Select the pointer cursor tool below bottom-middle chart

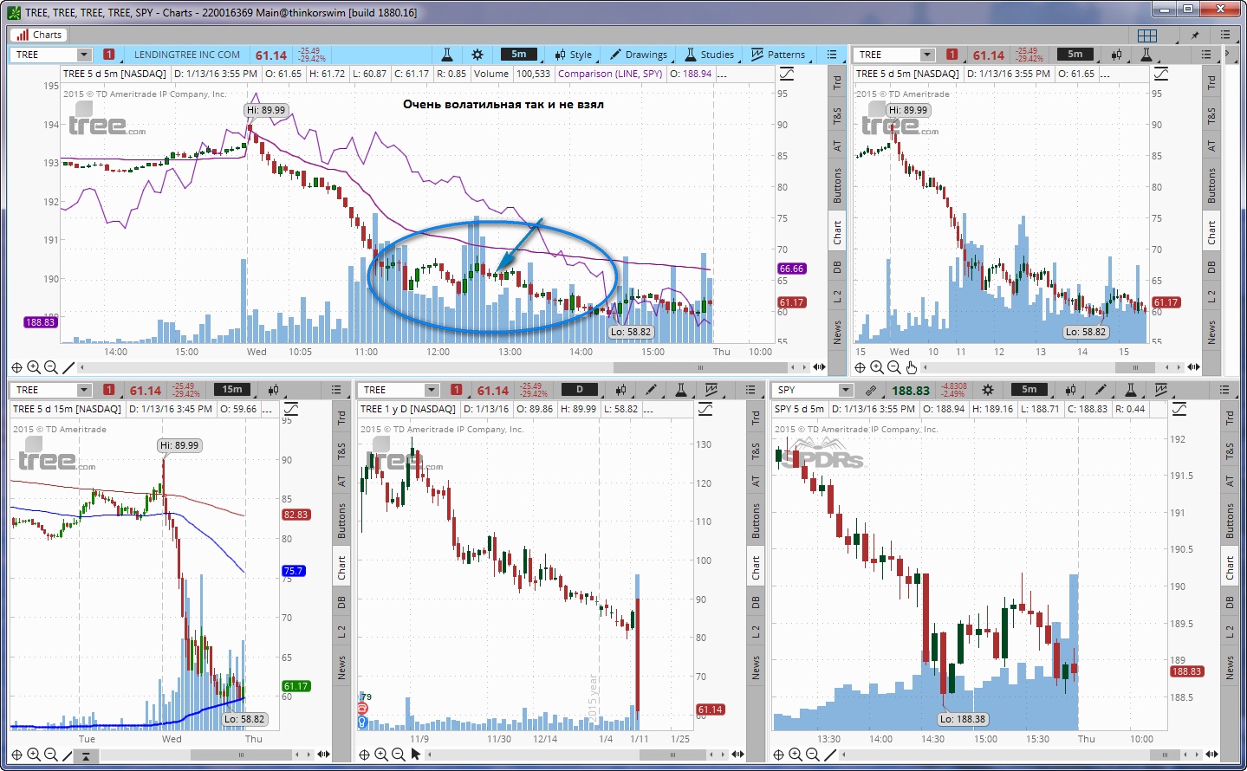pos(415,755)
